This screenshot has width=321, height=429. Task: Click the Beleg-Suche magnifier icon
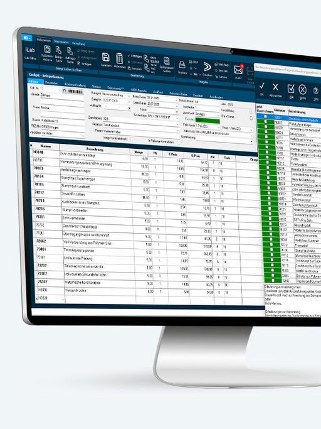click(58, 51)
